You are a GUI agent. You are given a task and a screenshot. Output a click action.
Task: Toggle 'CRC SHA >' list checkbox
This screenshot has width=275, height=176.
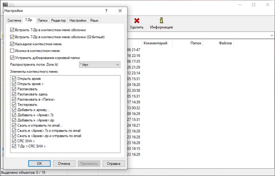click(x=14, y=141)
